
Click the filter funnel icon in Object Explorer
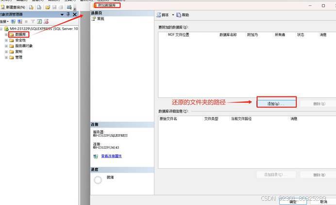pos(33,21)
